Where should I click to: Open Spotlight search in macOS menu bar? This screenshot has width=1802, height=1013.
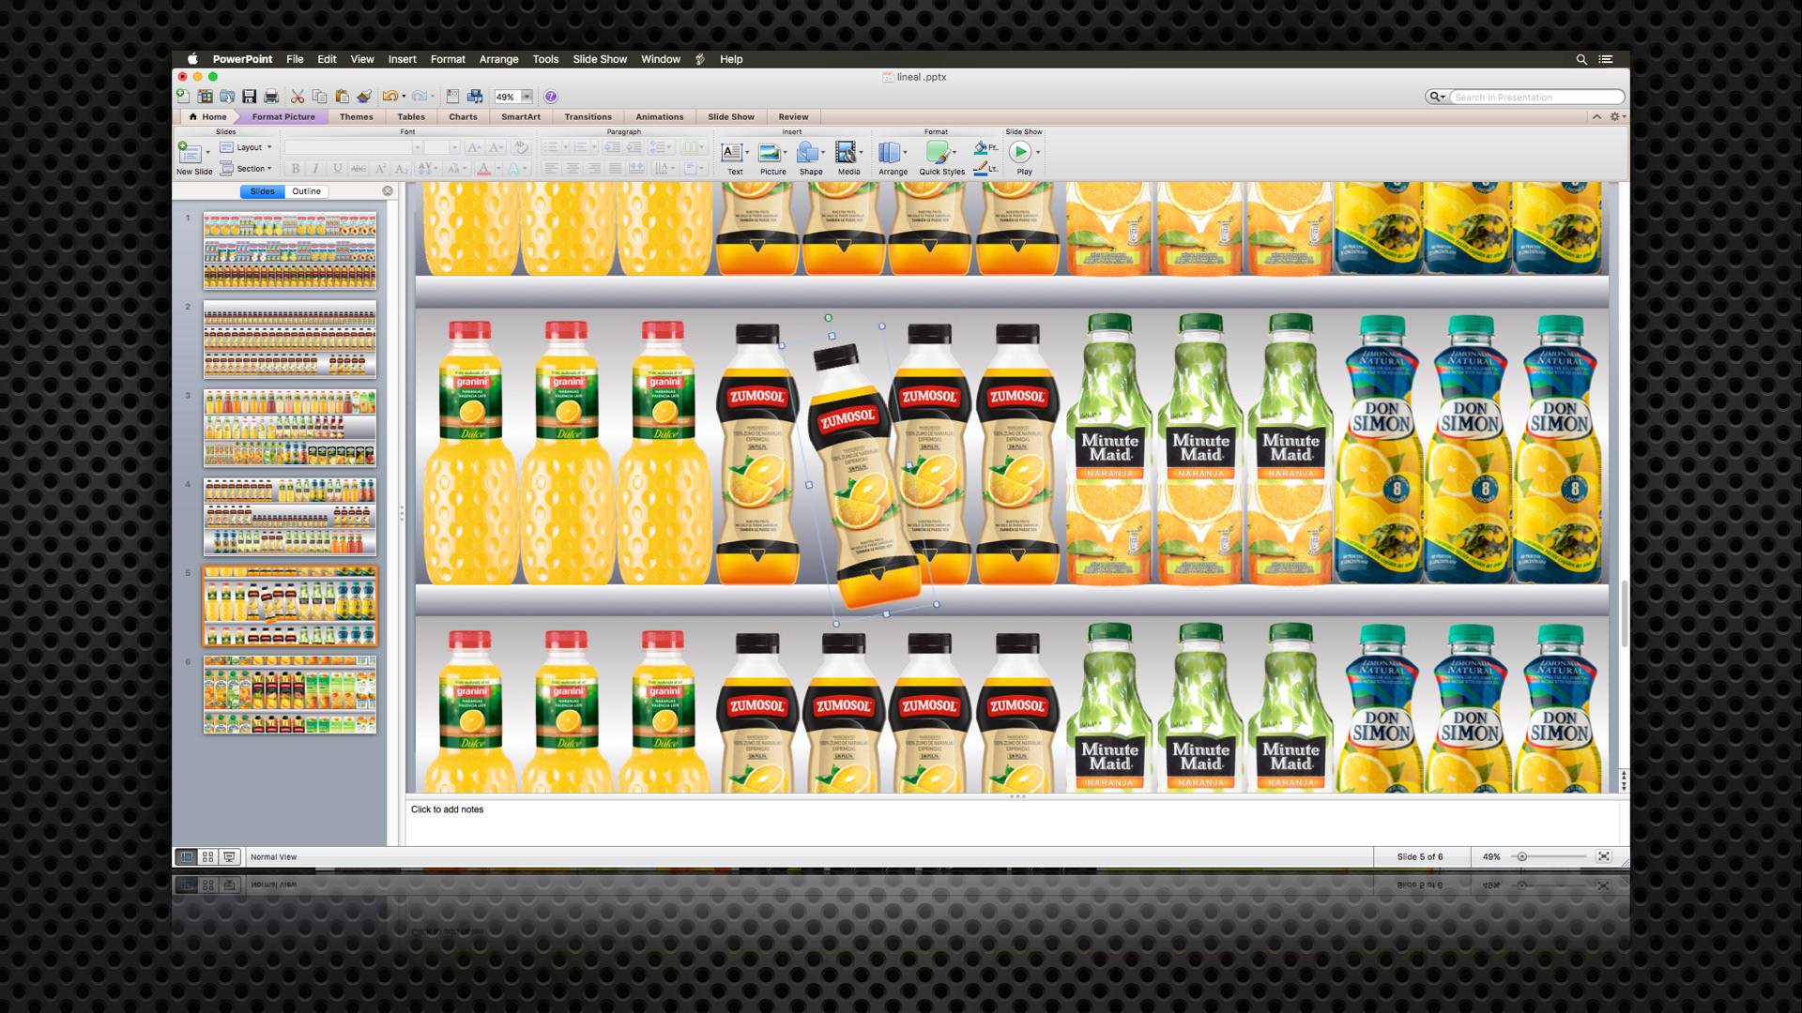point(1581,59)
